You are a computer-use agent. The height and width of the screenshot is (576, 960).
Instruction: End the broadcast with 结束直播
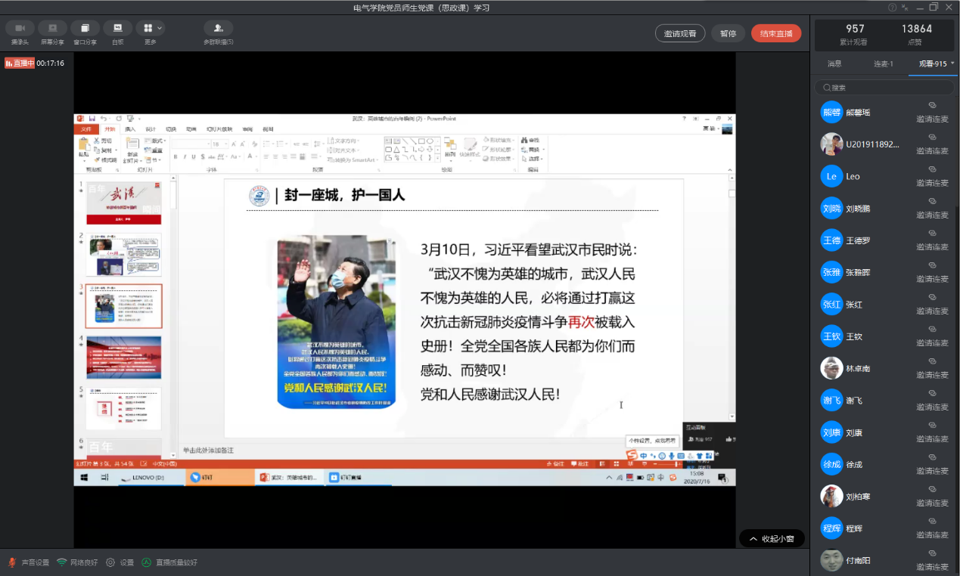775,33
